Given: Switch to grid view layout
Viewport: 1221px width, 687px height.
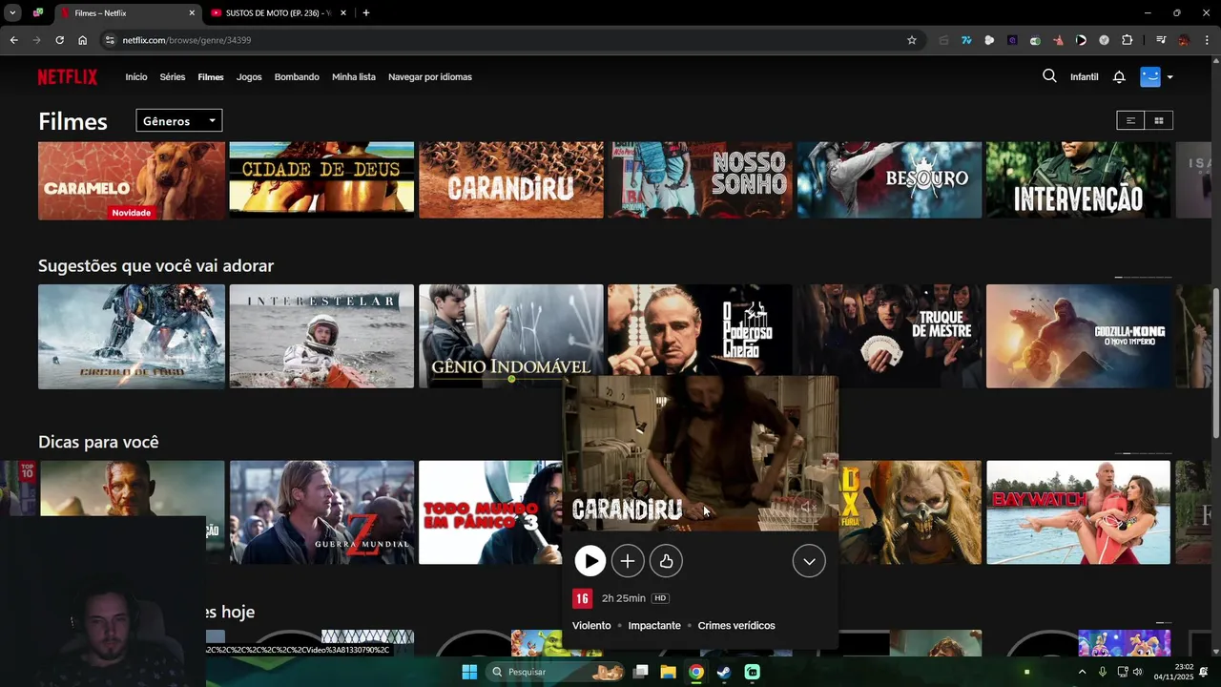Looking at the screenshot, I should pos(1159,120).
